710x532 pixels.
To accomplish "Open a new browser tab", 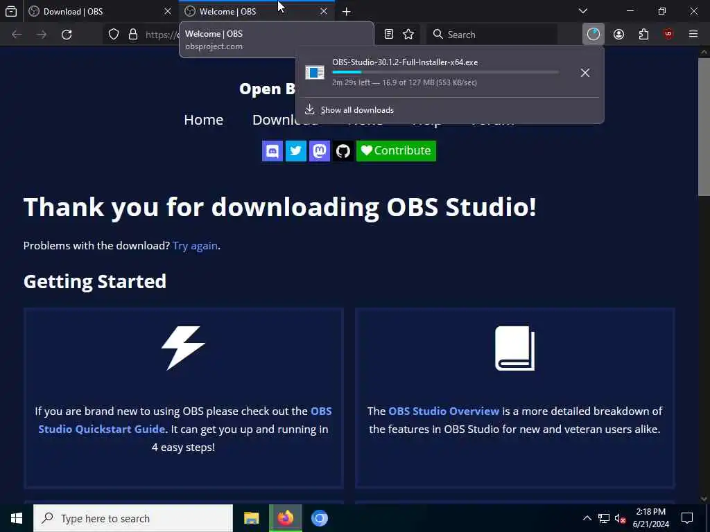I will (347, 12).
